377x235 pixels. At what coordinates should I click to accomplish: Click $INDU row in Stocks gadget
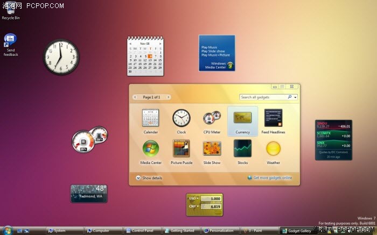[x=333, y=125]
